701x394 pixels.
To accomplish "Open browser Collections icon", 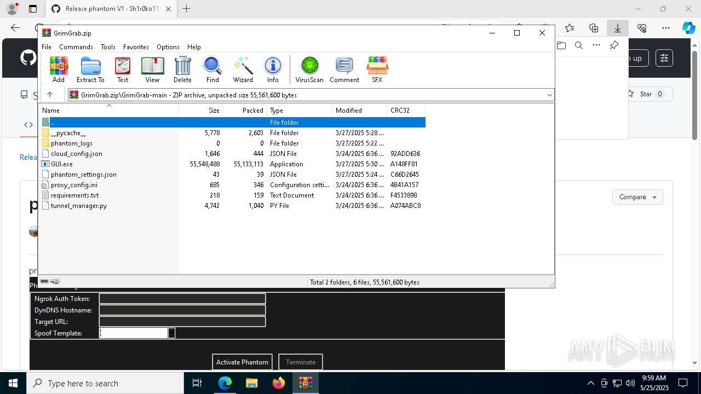I will click(x=594, y=28).
